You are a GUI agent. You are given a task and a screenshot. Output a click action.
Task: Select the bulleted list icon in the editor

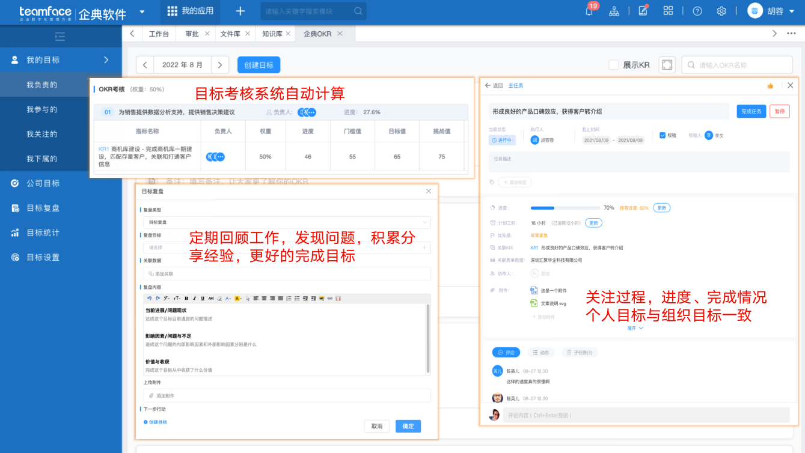pyautogui.click(x=296, y=298)
